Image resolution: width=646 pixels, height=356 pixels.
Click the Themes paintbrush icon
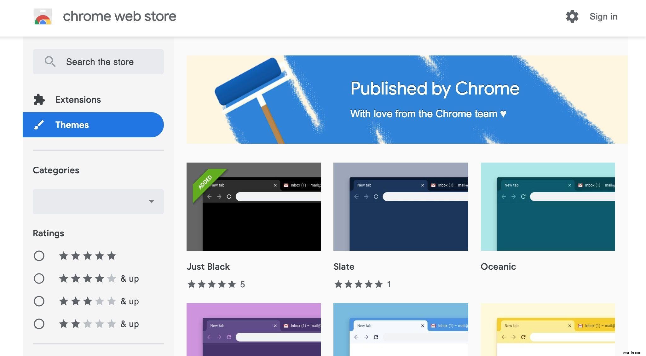pyautogui.click(x=39, y=124)
